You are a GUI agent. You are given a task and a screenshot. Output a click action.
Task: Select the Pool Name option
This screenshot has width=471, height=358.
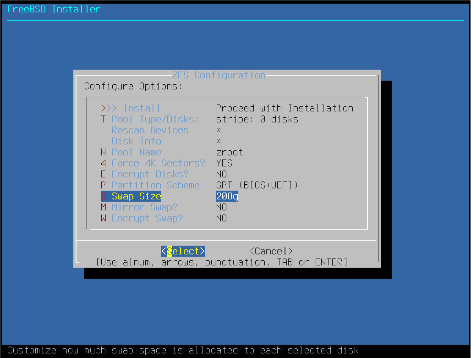pyautogui.click(x=131, y=152)
